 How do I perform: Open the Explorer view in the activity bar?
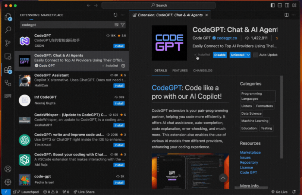(8, 17)
